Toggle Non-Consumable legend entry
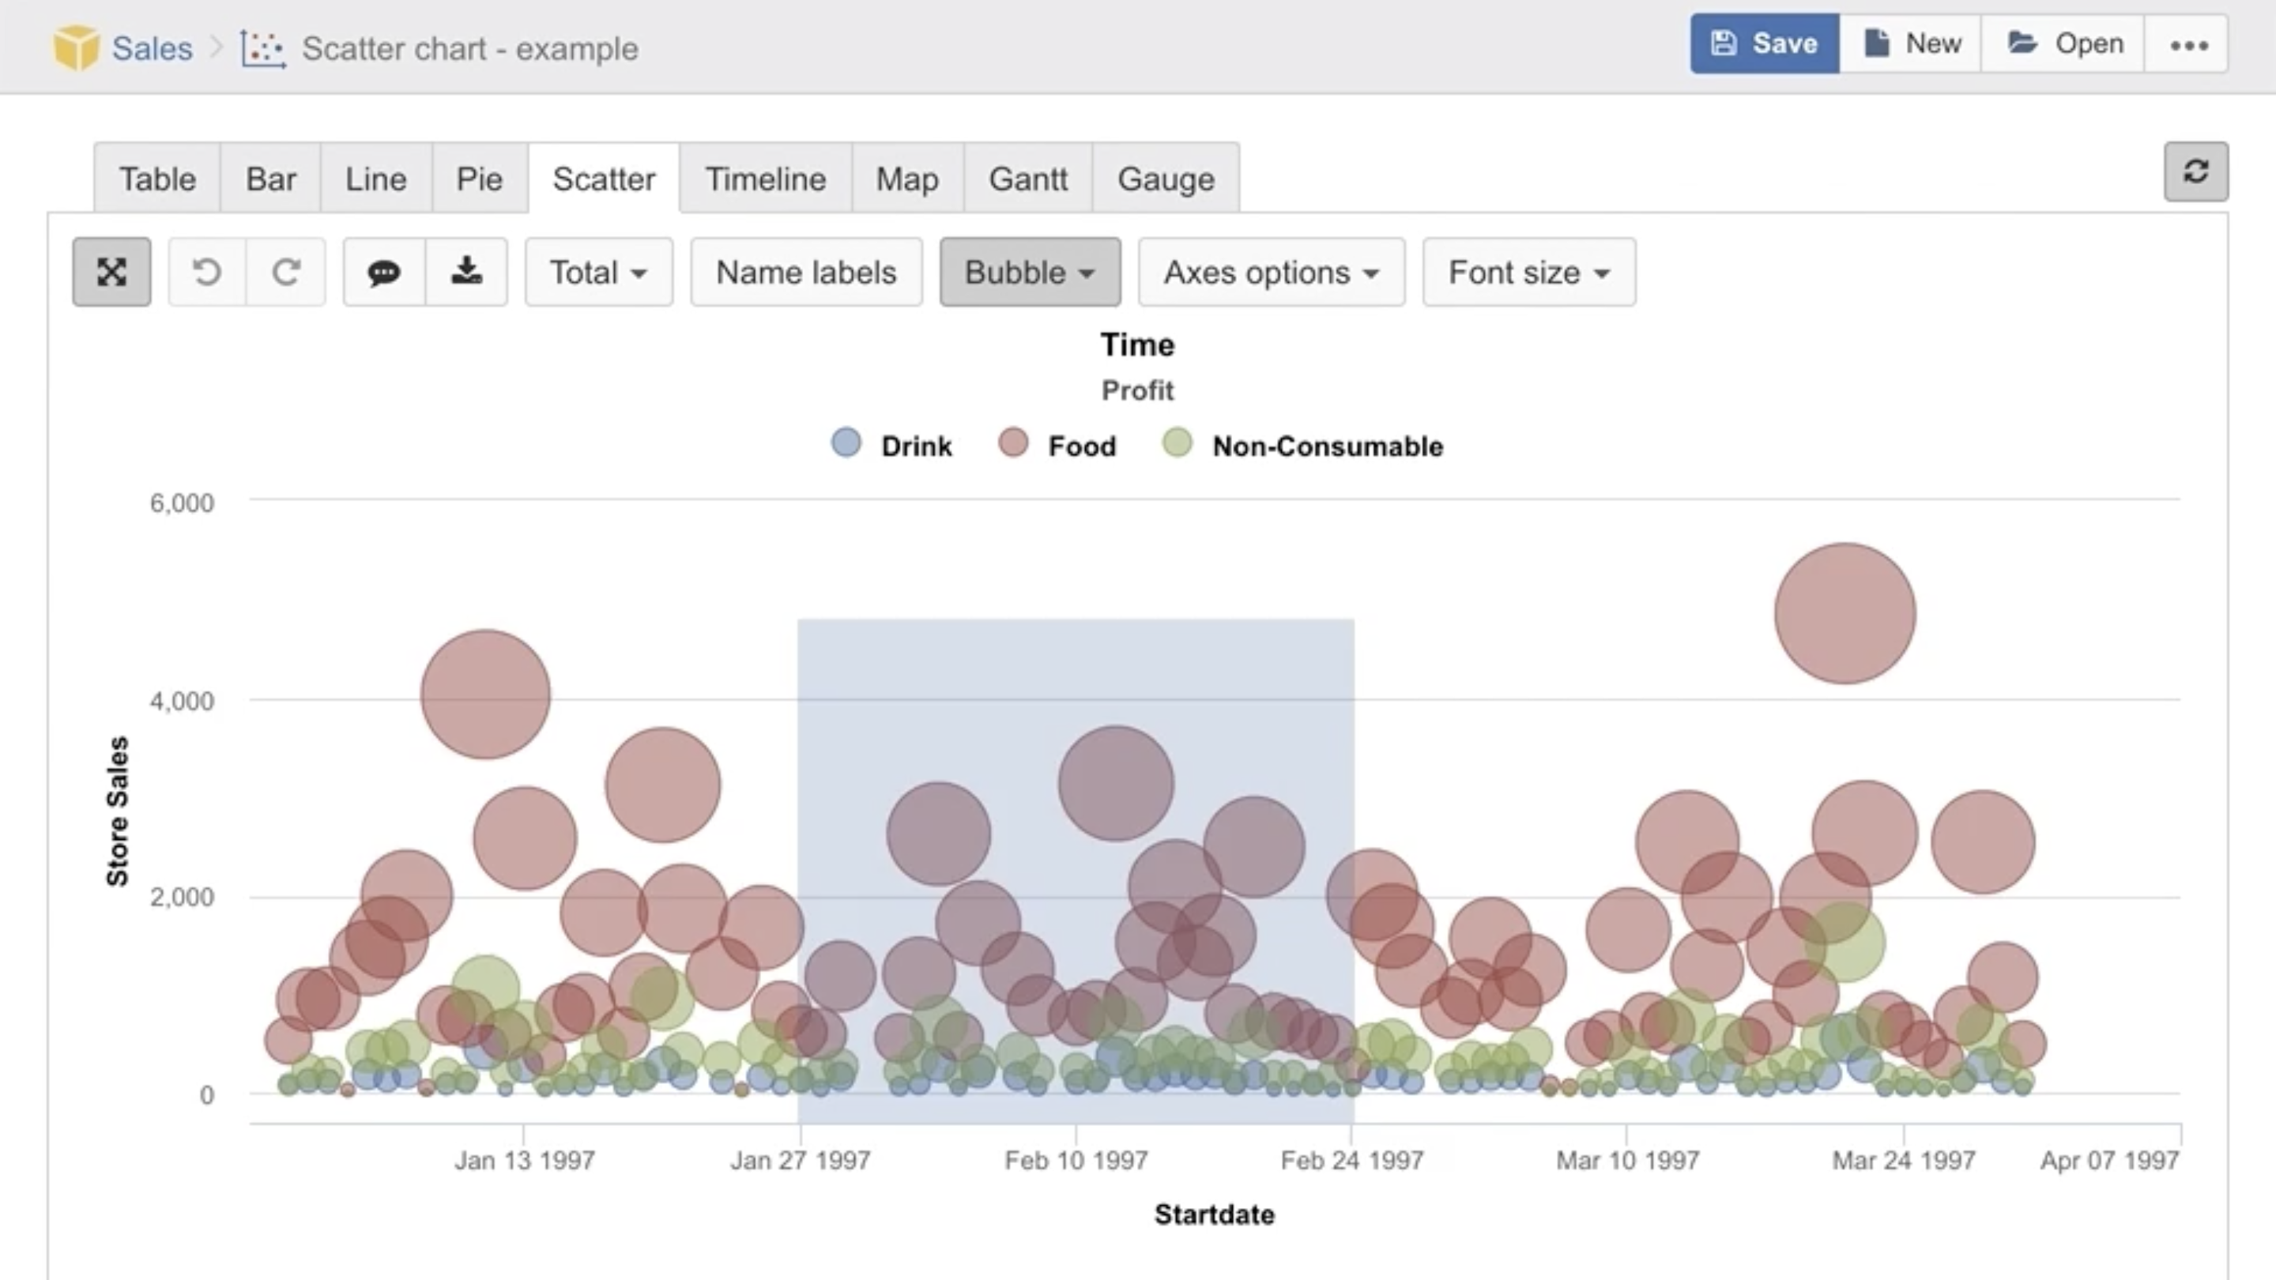The height and width of the screenshot is (1280, 2276). tap(1303, 445)
